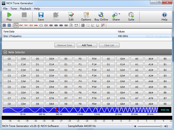The width and height of the screenshot is (174, 130).
Task: Open the Tone menu
Action: [x=14, y=9]
